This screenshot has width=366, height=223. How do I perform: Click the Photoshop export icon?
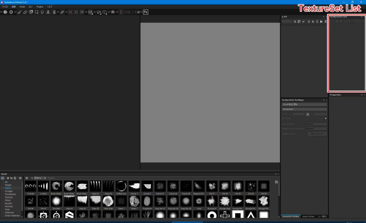click(x=145, y=12)
